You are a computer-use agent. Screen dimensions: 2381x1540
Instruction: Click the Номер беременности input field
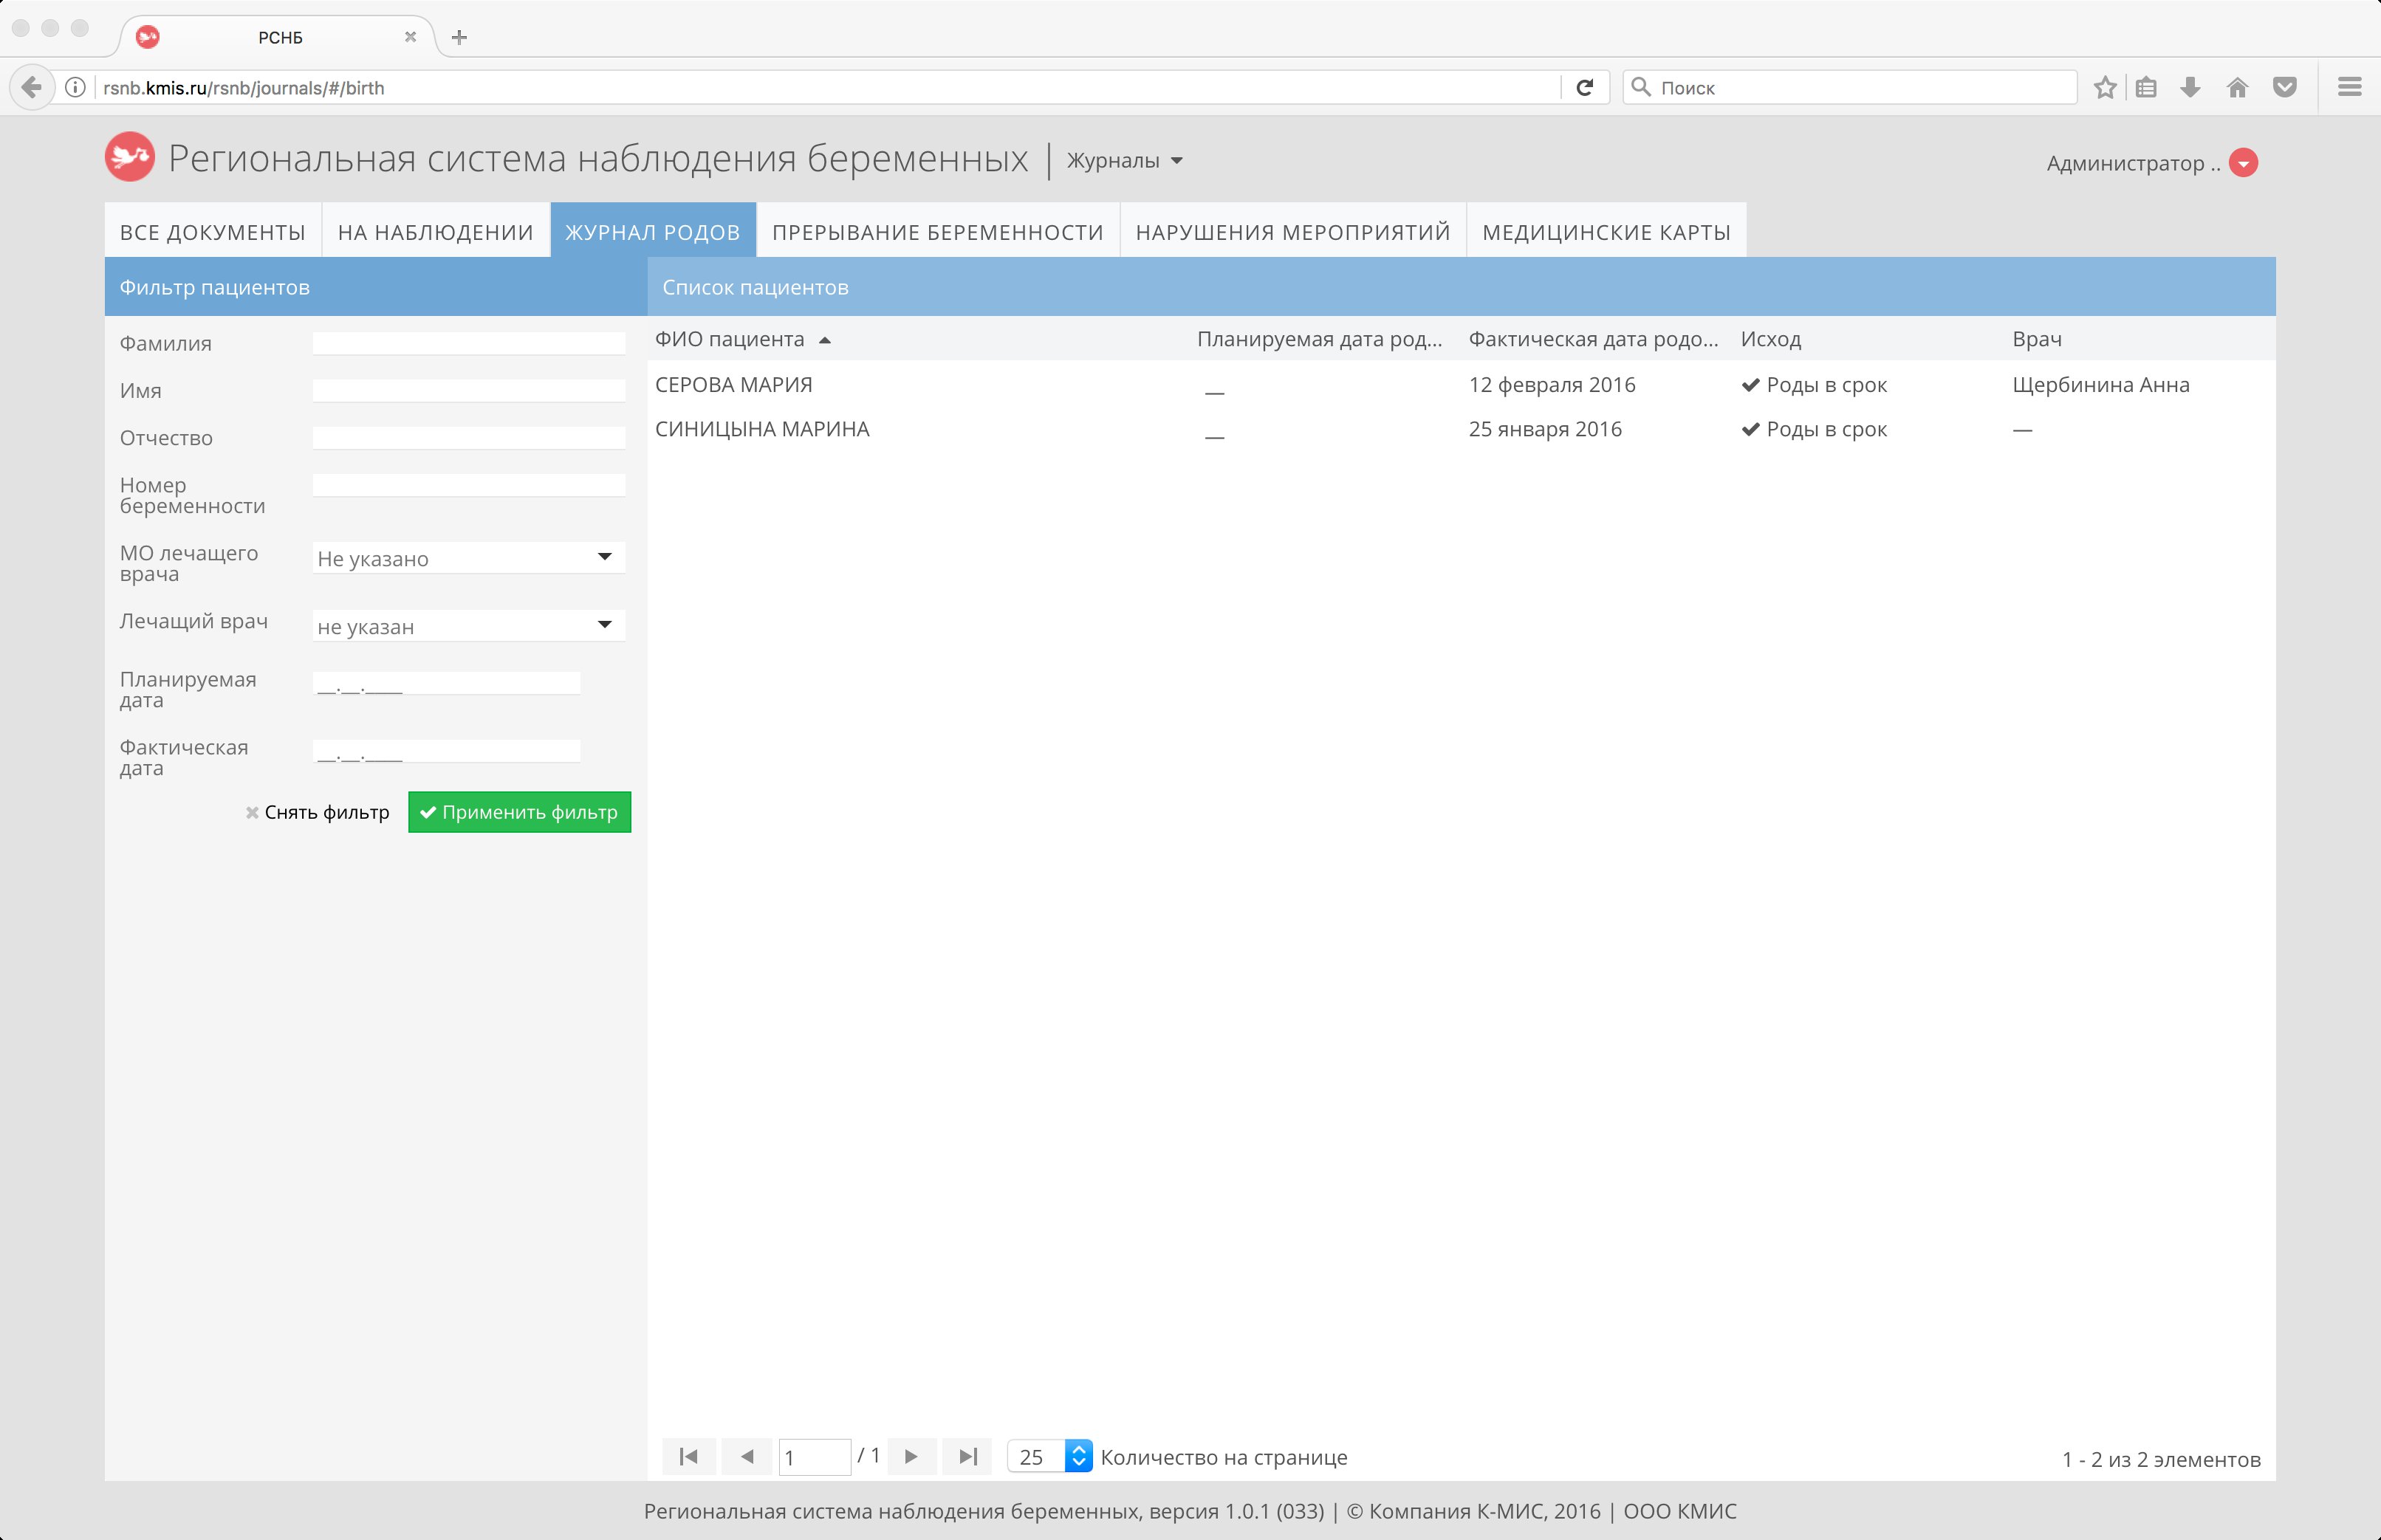pyautogui.click(x=469, y=485)
